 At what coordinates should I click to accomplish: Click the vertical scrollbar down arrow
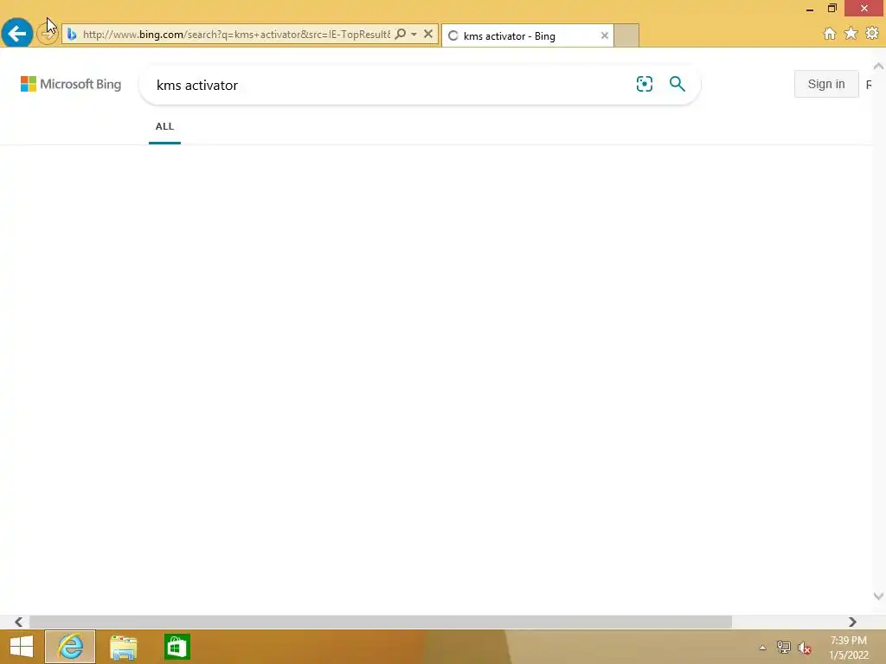(878, 597)
